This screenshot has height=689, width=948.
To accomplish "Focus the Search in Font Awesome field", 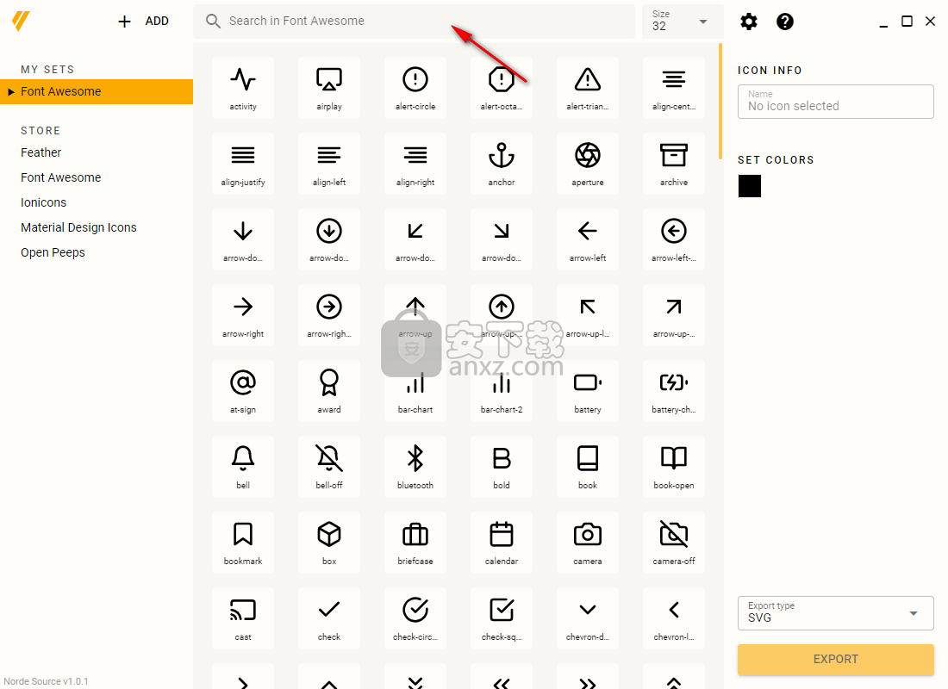I will pyautogui.click(x=415, y=22).
